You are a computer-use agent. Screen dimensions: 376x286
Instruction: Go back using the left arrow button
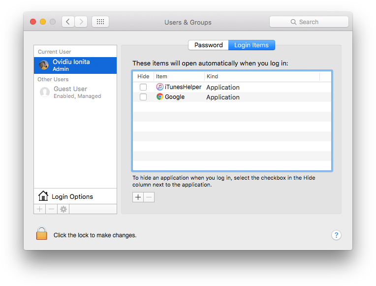(68, 22)
